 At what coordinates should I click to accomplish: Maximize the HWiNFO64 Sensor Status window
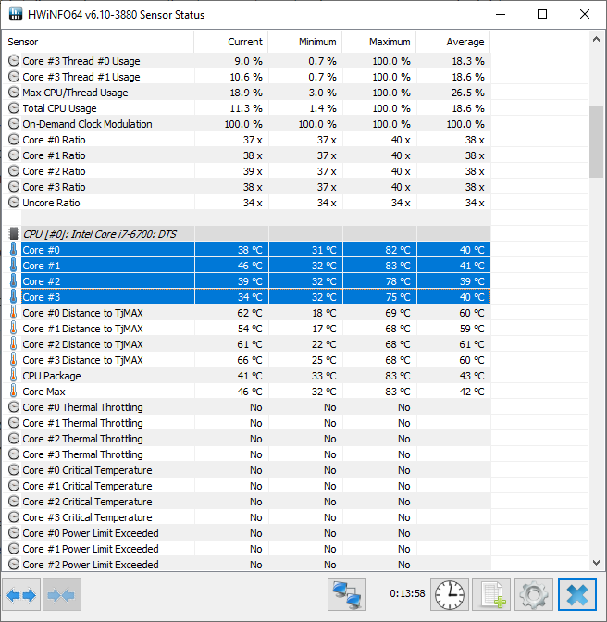(x=542, y=14)
